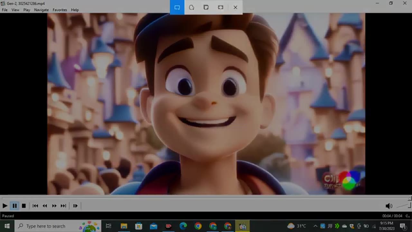412x232 pixels.
Task: Choose freeform snip mode
Action: (192, 7)
